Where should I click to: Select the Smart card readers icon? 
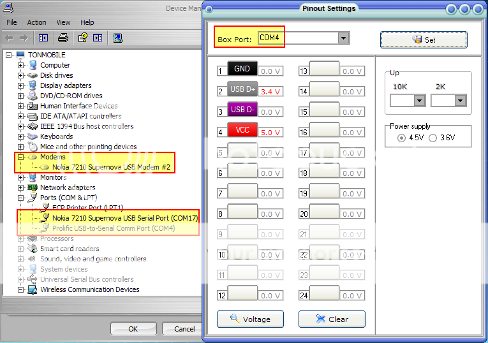click(x=33, y=249)
